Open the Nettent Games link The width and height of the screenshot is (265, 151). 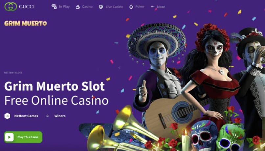(x=26, y=116)
